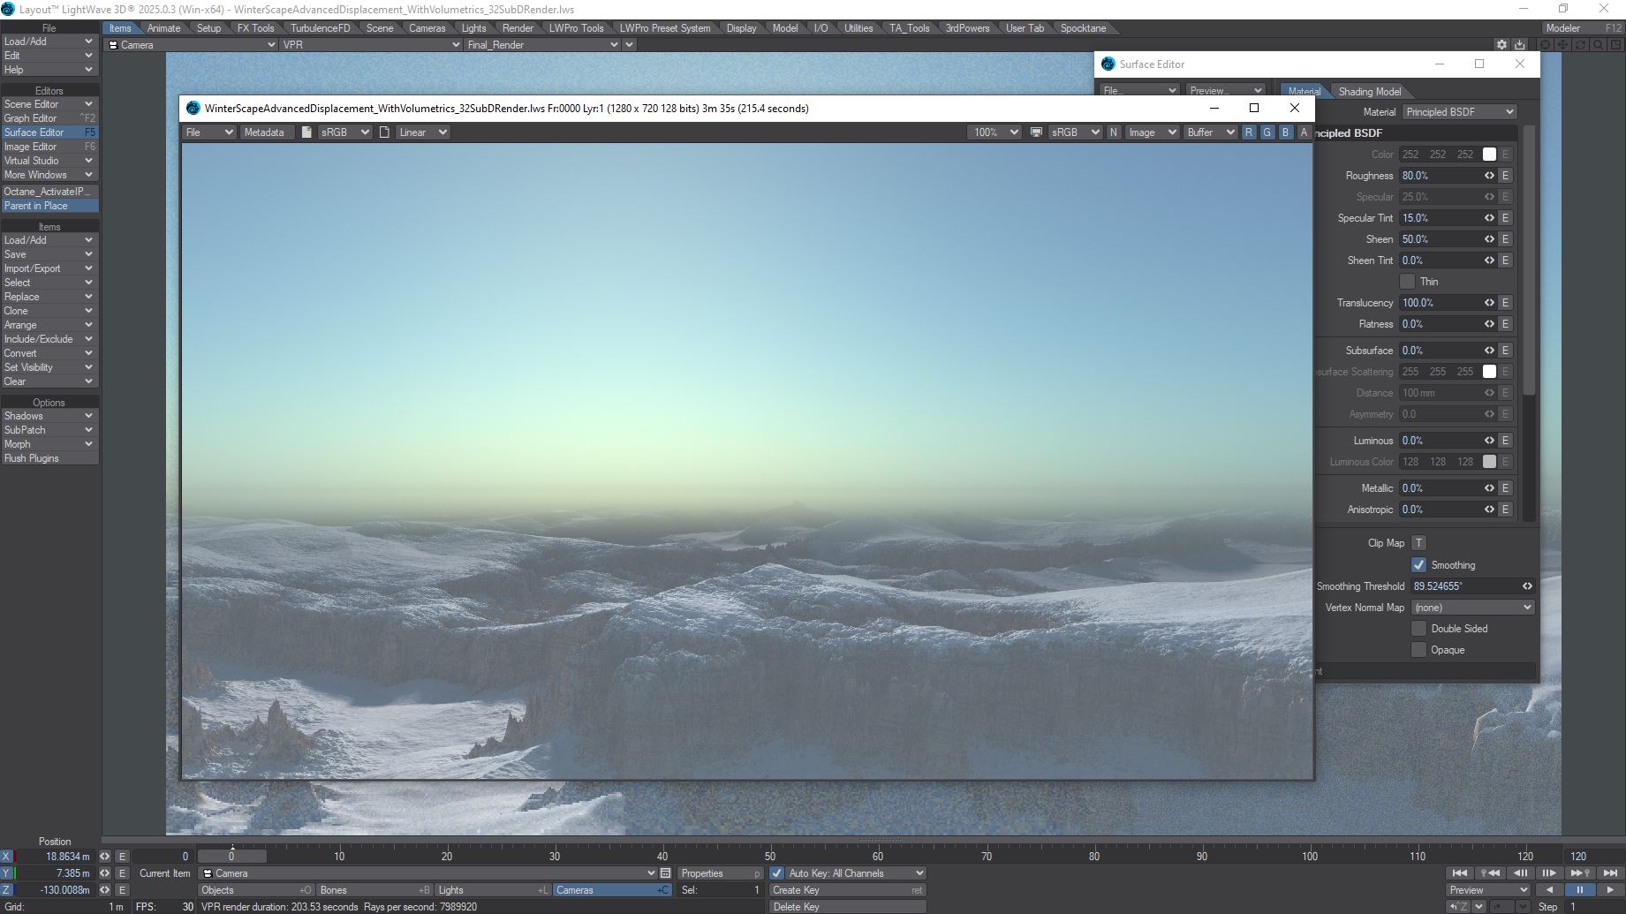The height and width of the screenshot is (914, 1626).
Task: Disable the Smoothing checkbox
Action: click(1418, 565)
